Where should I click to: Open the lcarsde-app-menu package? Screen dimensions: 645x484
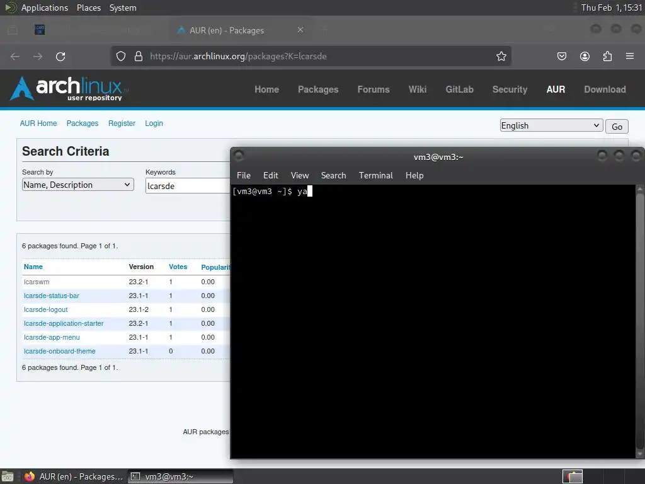click(52, 337)
